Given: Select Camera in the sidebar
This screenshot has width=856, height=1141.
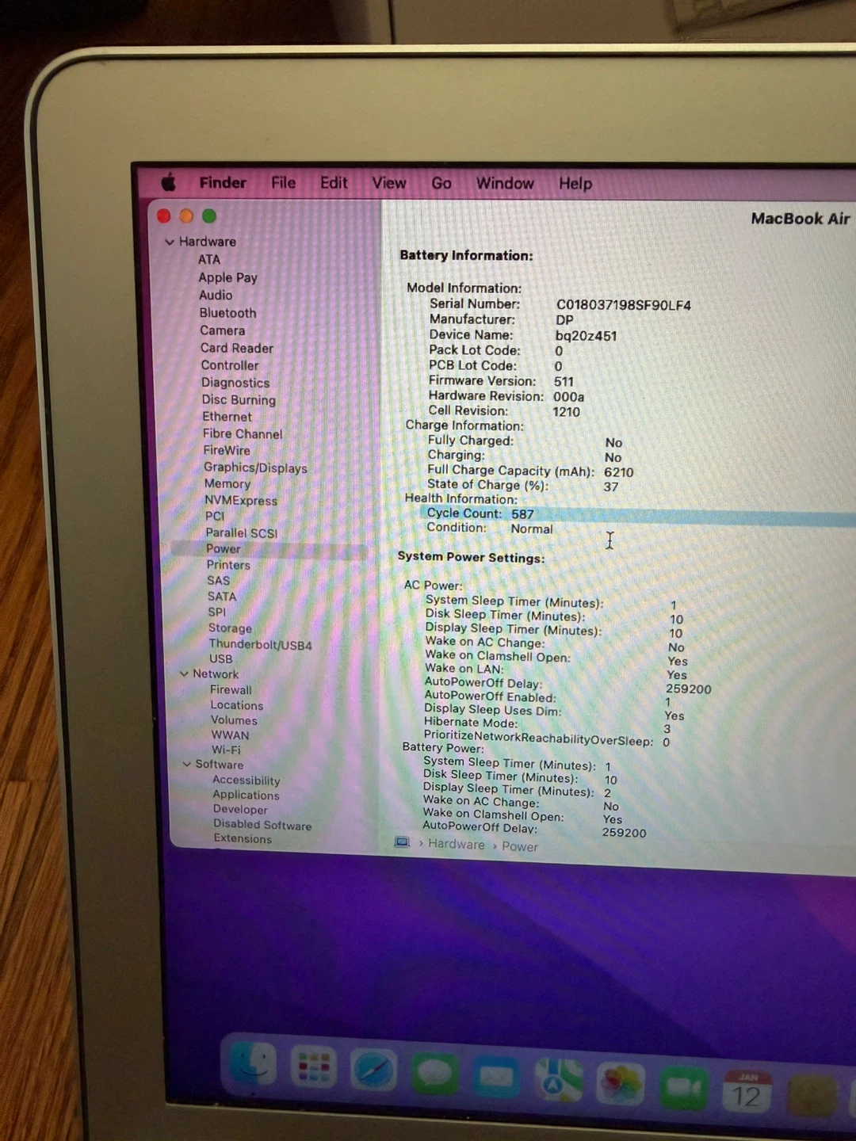Looking at the screenshot, I should pyautogui.click(x=223, y=330).
